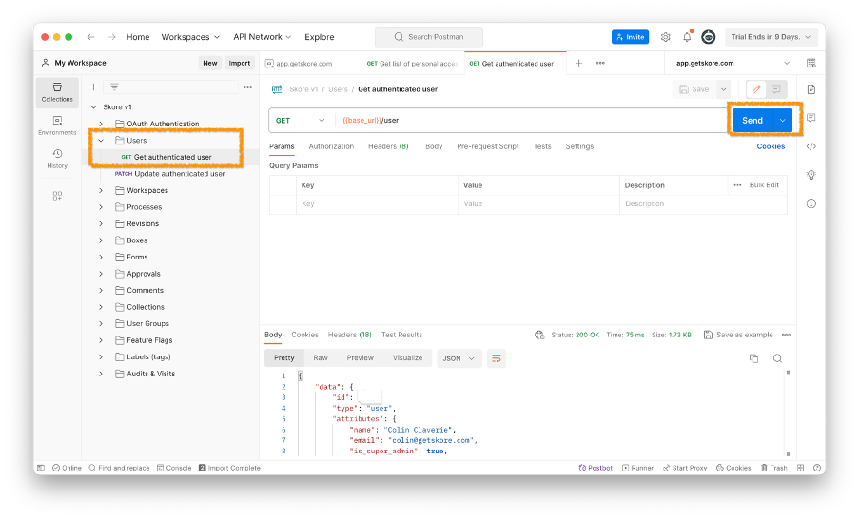Open the Console in status bar
The width and height of the screenshot is (860, 519).
(174, 468)
